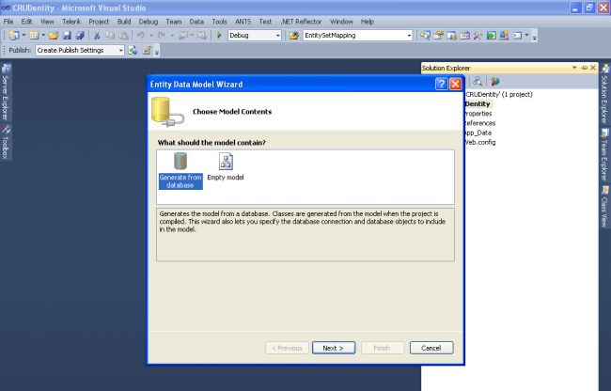
Task: Expand the Add New Item dropdown arrow
Action: tap(43, 36)
